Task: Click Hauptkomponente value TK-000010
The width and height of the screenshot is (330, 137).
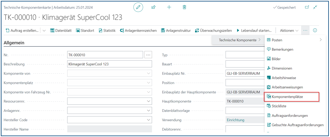Action: pos(245,101)
